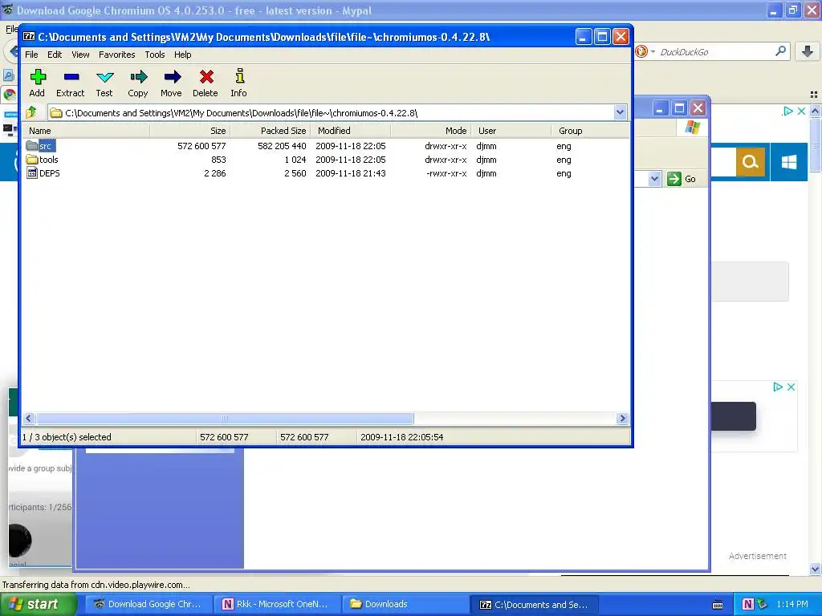
Task: Click the browser page scrollbar up arrow
Action: point(816,111)
